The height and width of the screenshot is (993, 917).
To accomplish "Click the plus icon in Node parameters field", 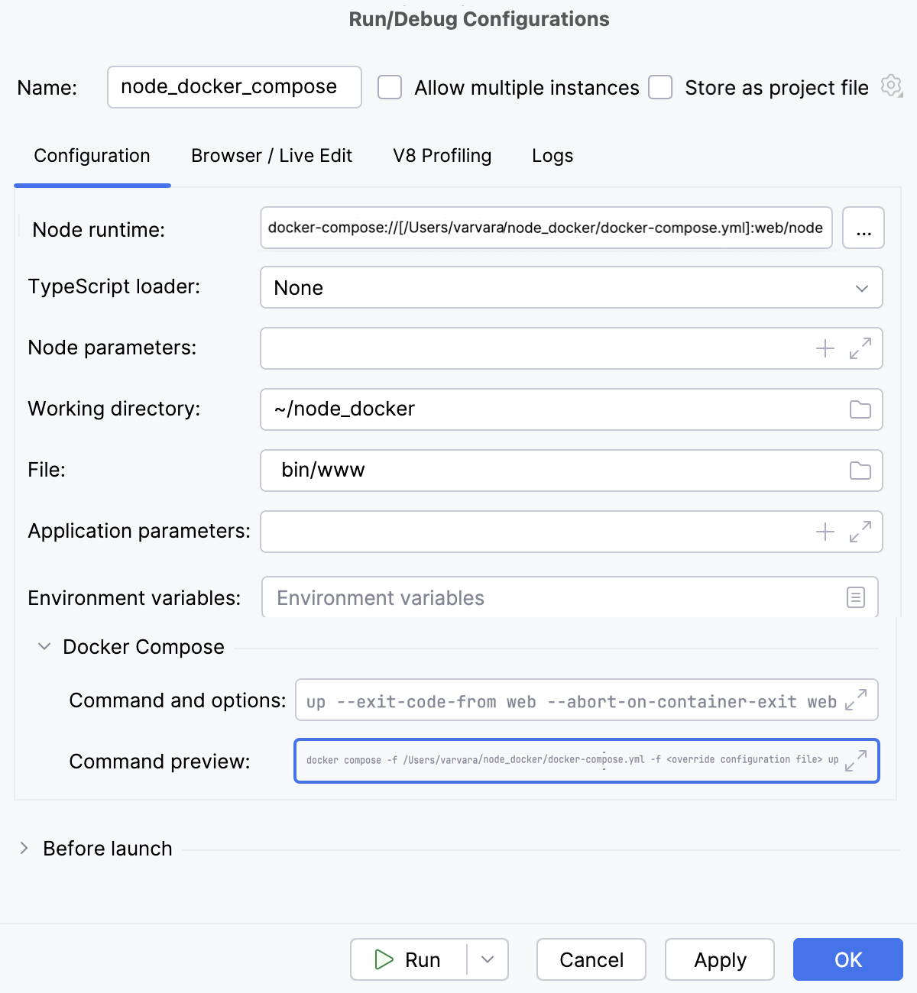I will 825,348.
